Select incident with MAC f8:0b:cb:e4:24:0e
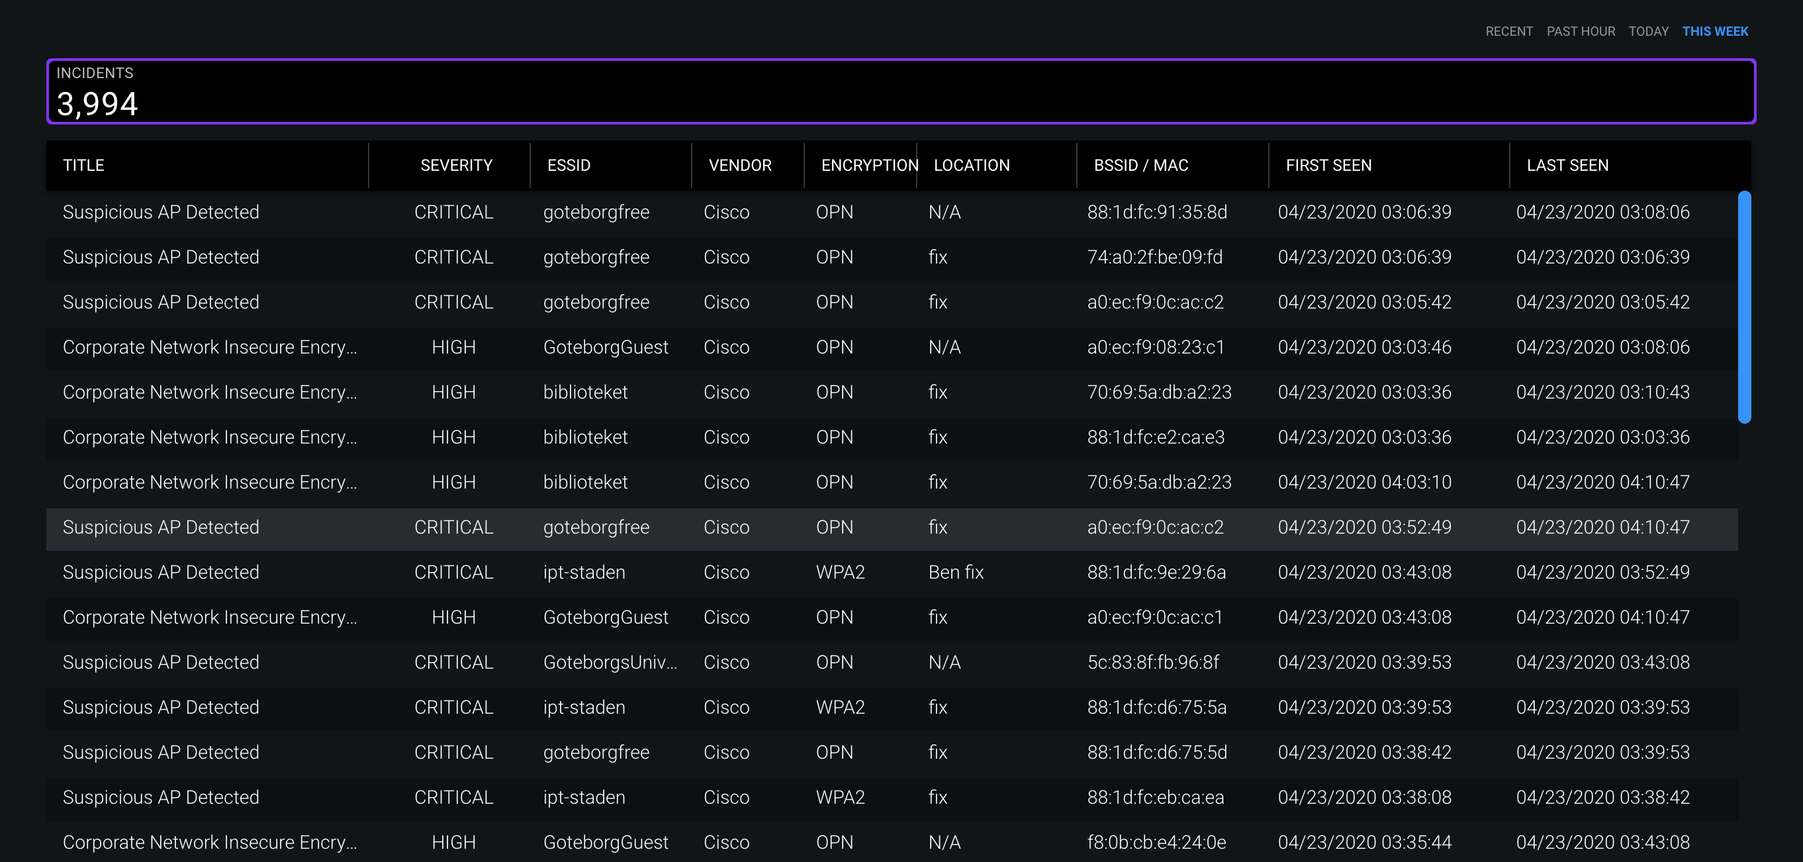 pos(892,841)
